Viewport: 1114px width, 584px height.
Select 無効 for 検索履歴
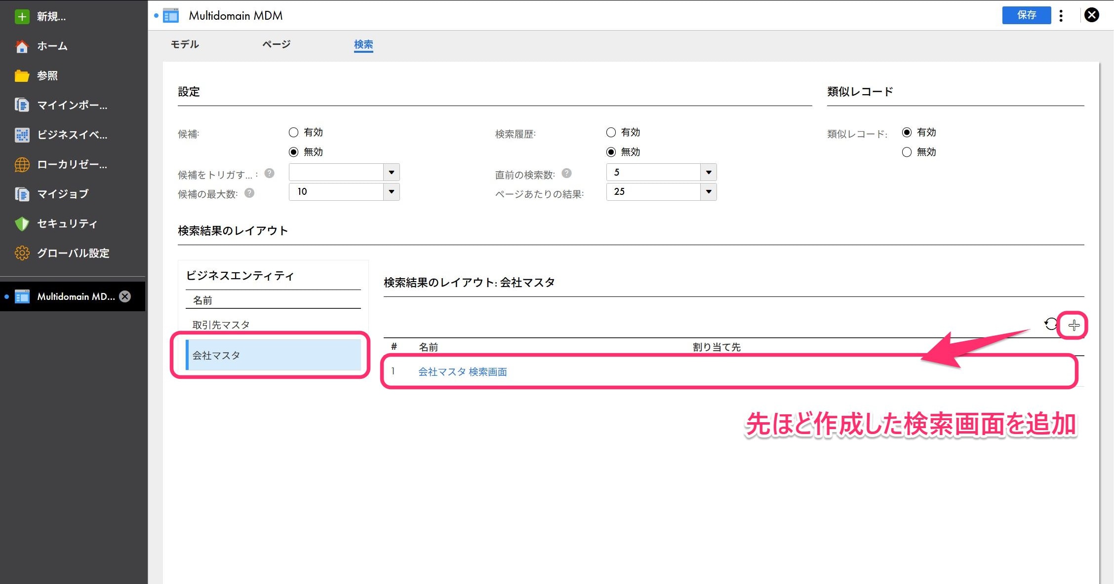[x=611, y=152]
